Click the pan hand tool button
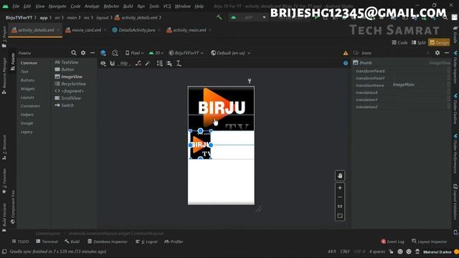 (340, 176)
